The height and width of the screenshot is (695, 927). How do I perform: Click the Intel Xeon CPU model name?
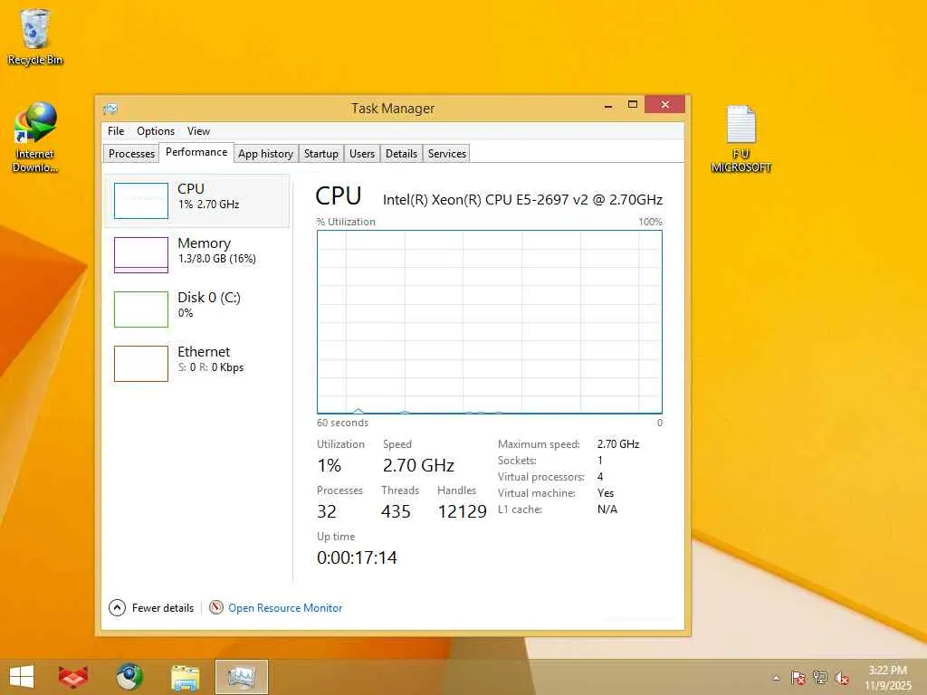point(522,200)
